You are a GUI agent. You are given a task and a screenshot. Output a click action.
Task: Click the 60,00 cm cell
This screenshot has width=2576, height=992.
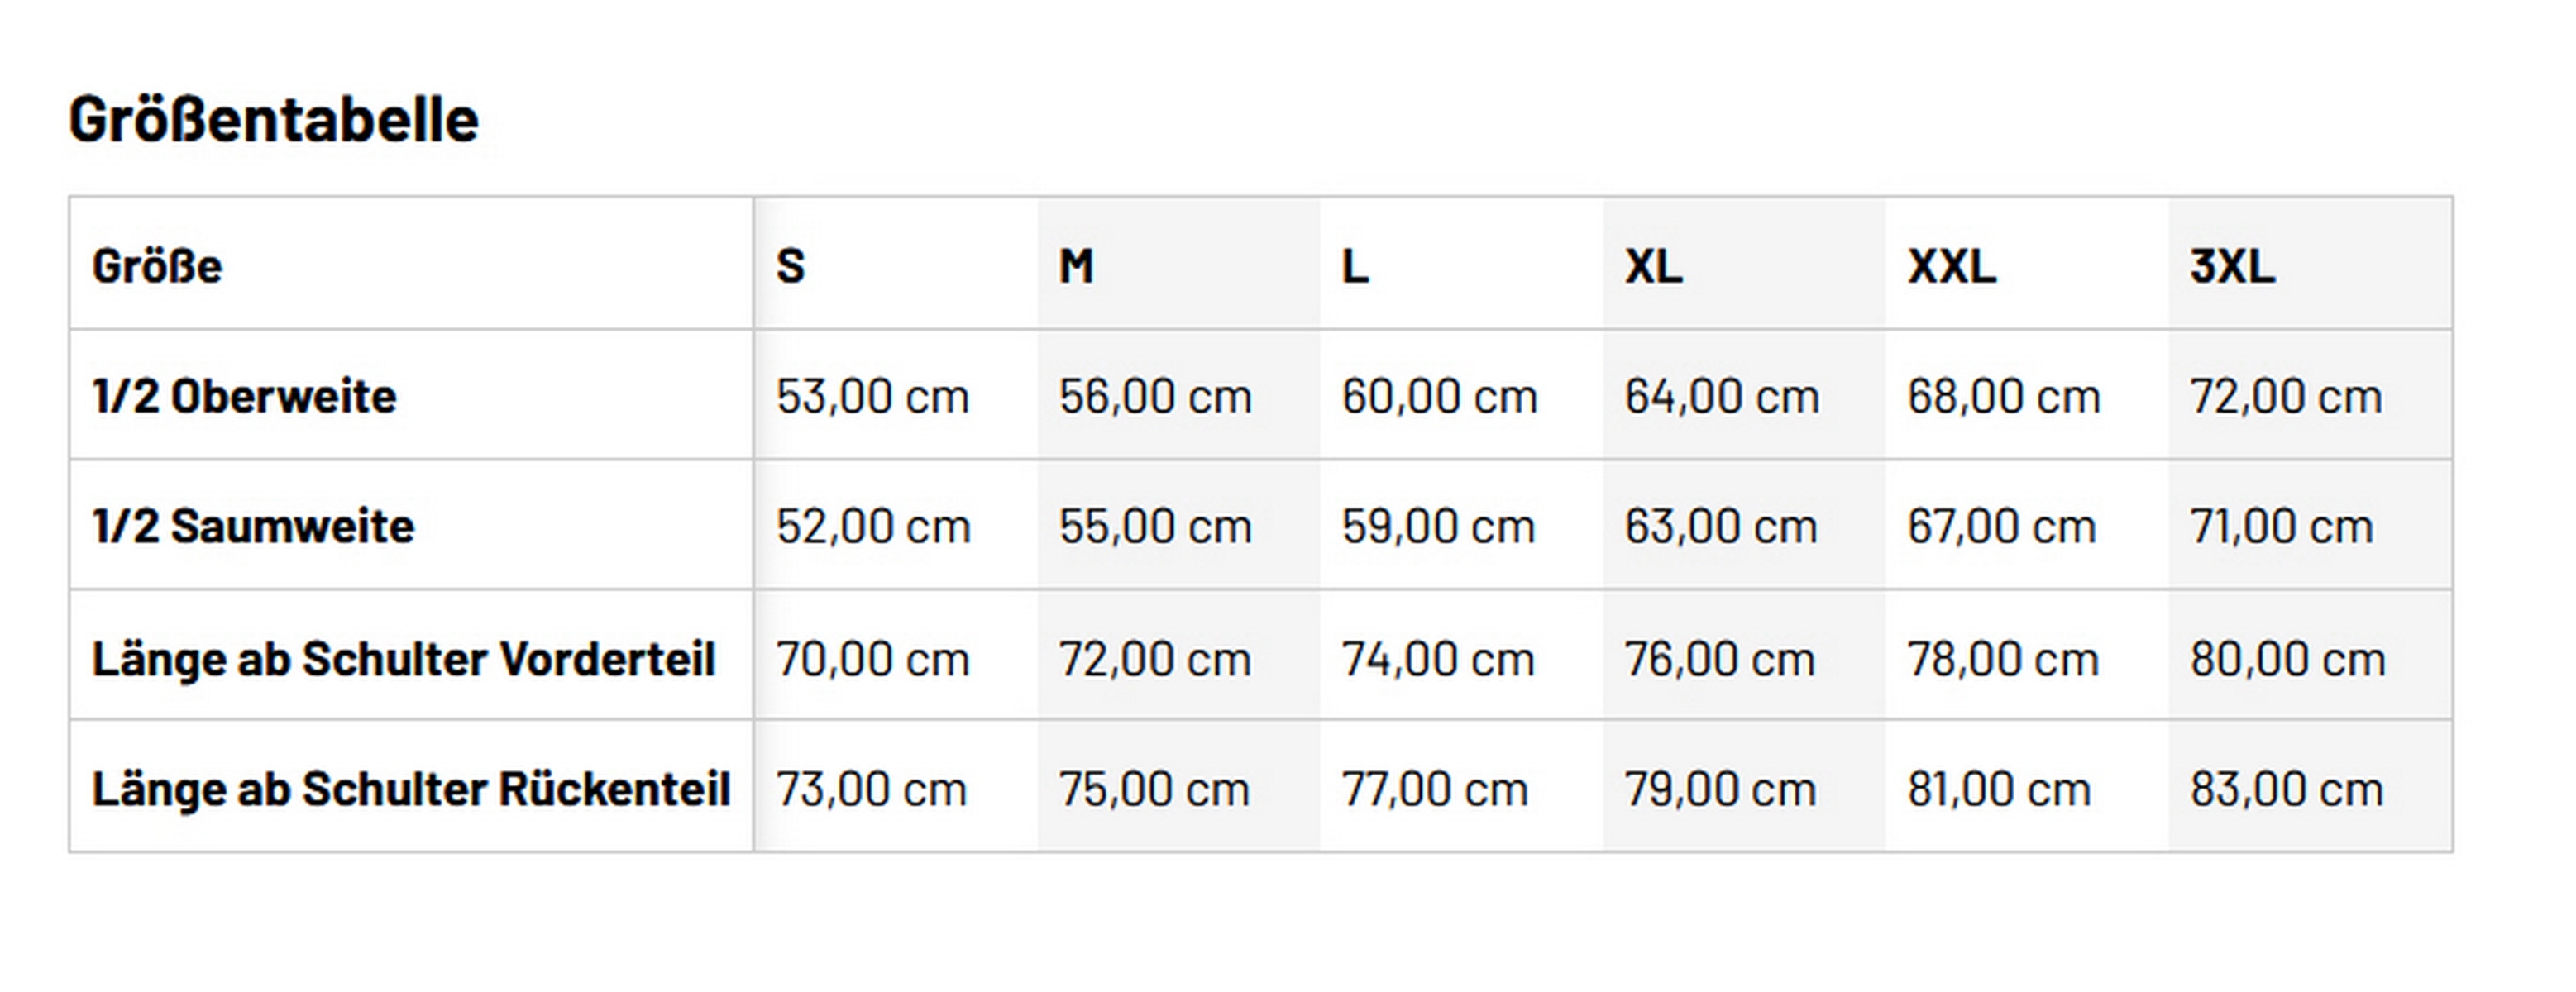pyautogui.click(x=1439, y=396)
